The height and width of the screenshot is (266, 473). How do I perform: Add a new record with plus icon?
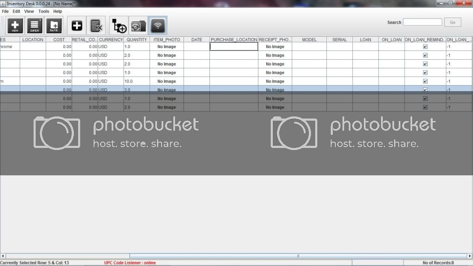(x=77, y=25)
